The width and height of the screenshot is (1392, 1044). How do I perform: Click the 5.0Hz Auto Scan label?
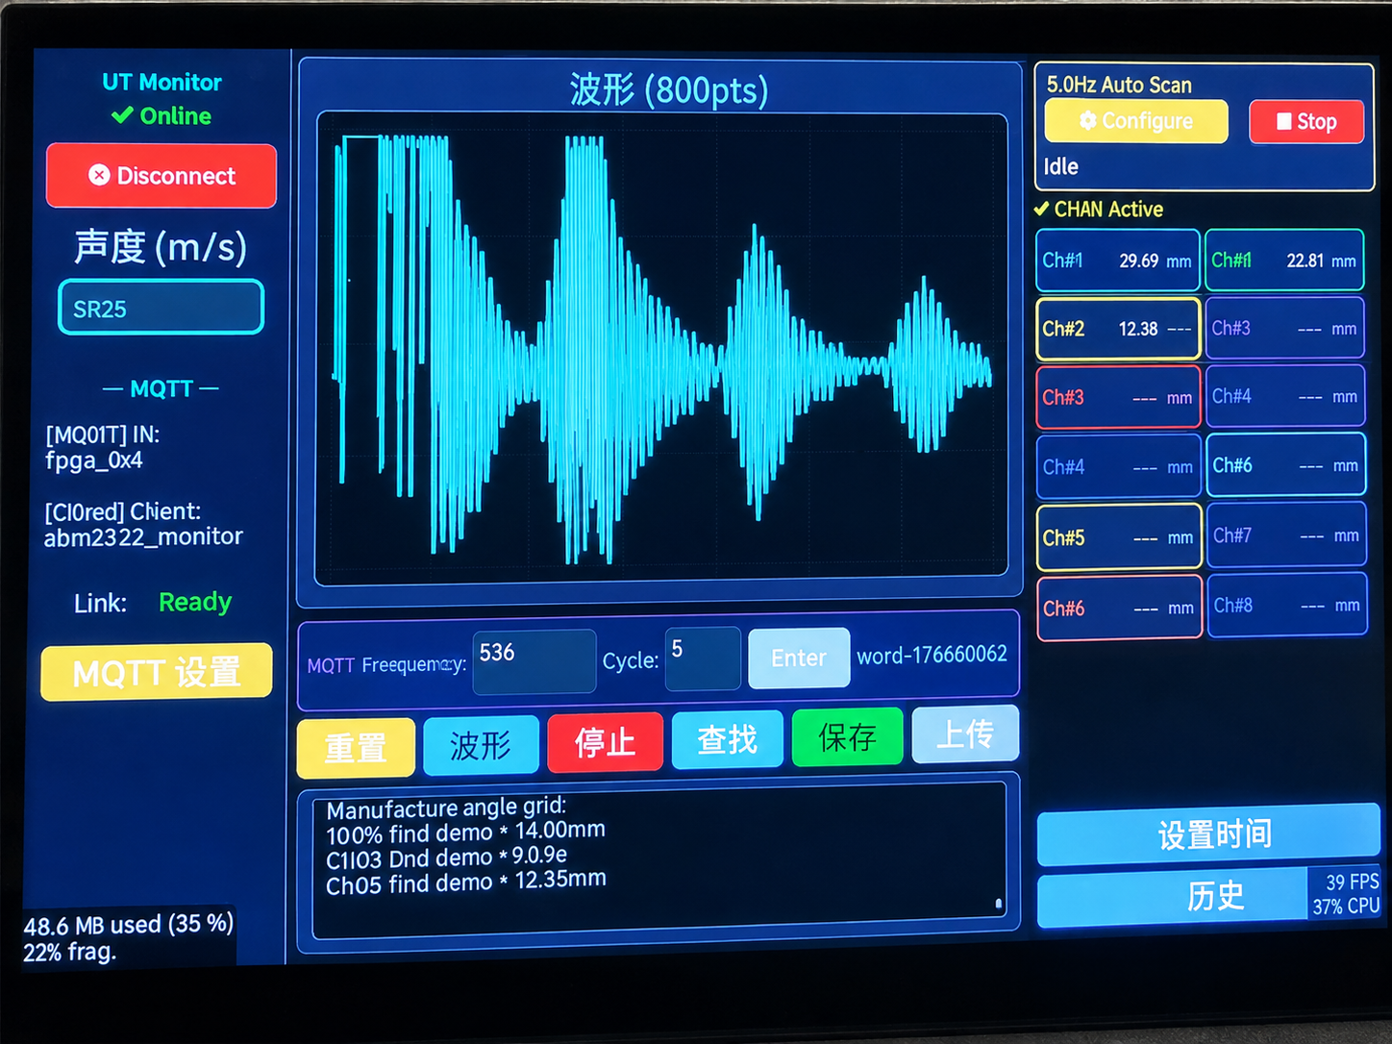point(1119,85)
